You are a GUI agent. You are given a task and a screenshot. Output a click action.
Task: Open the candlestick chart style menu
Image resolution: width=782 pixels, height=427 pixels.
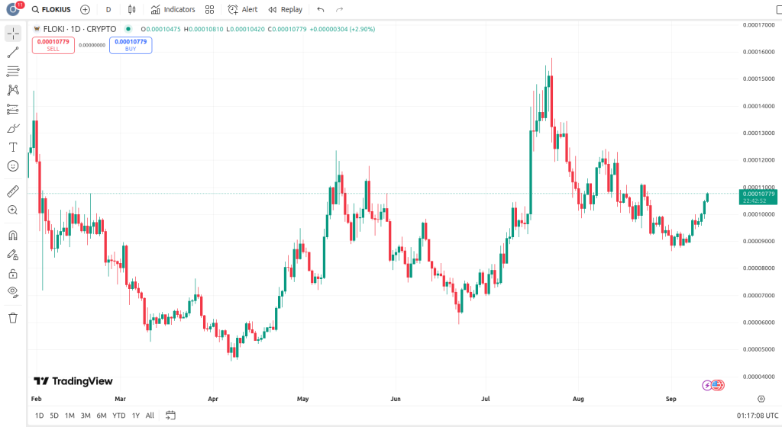131,9
